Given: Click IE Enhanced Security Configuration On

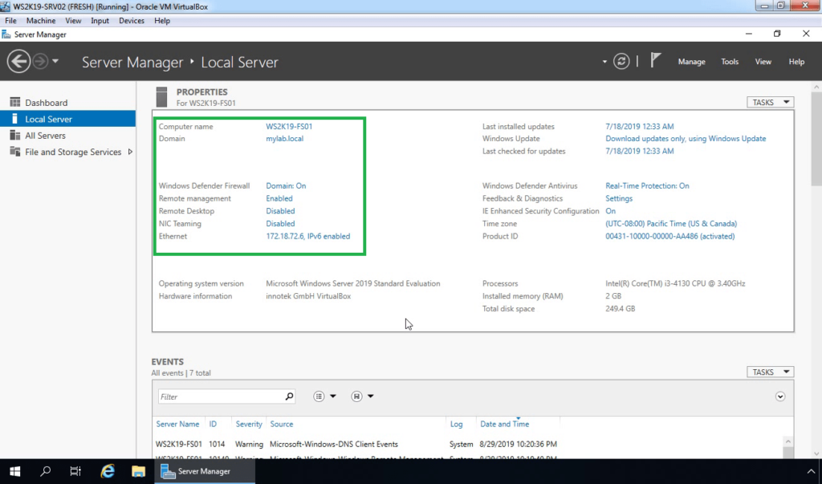Looking at the screenshot, I should pyautogui.click(x=610, y=211).
